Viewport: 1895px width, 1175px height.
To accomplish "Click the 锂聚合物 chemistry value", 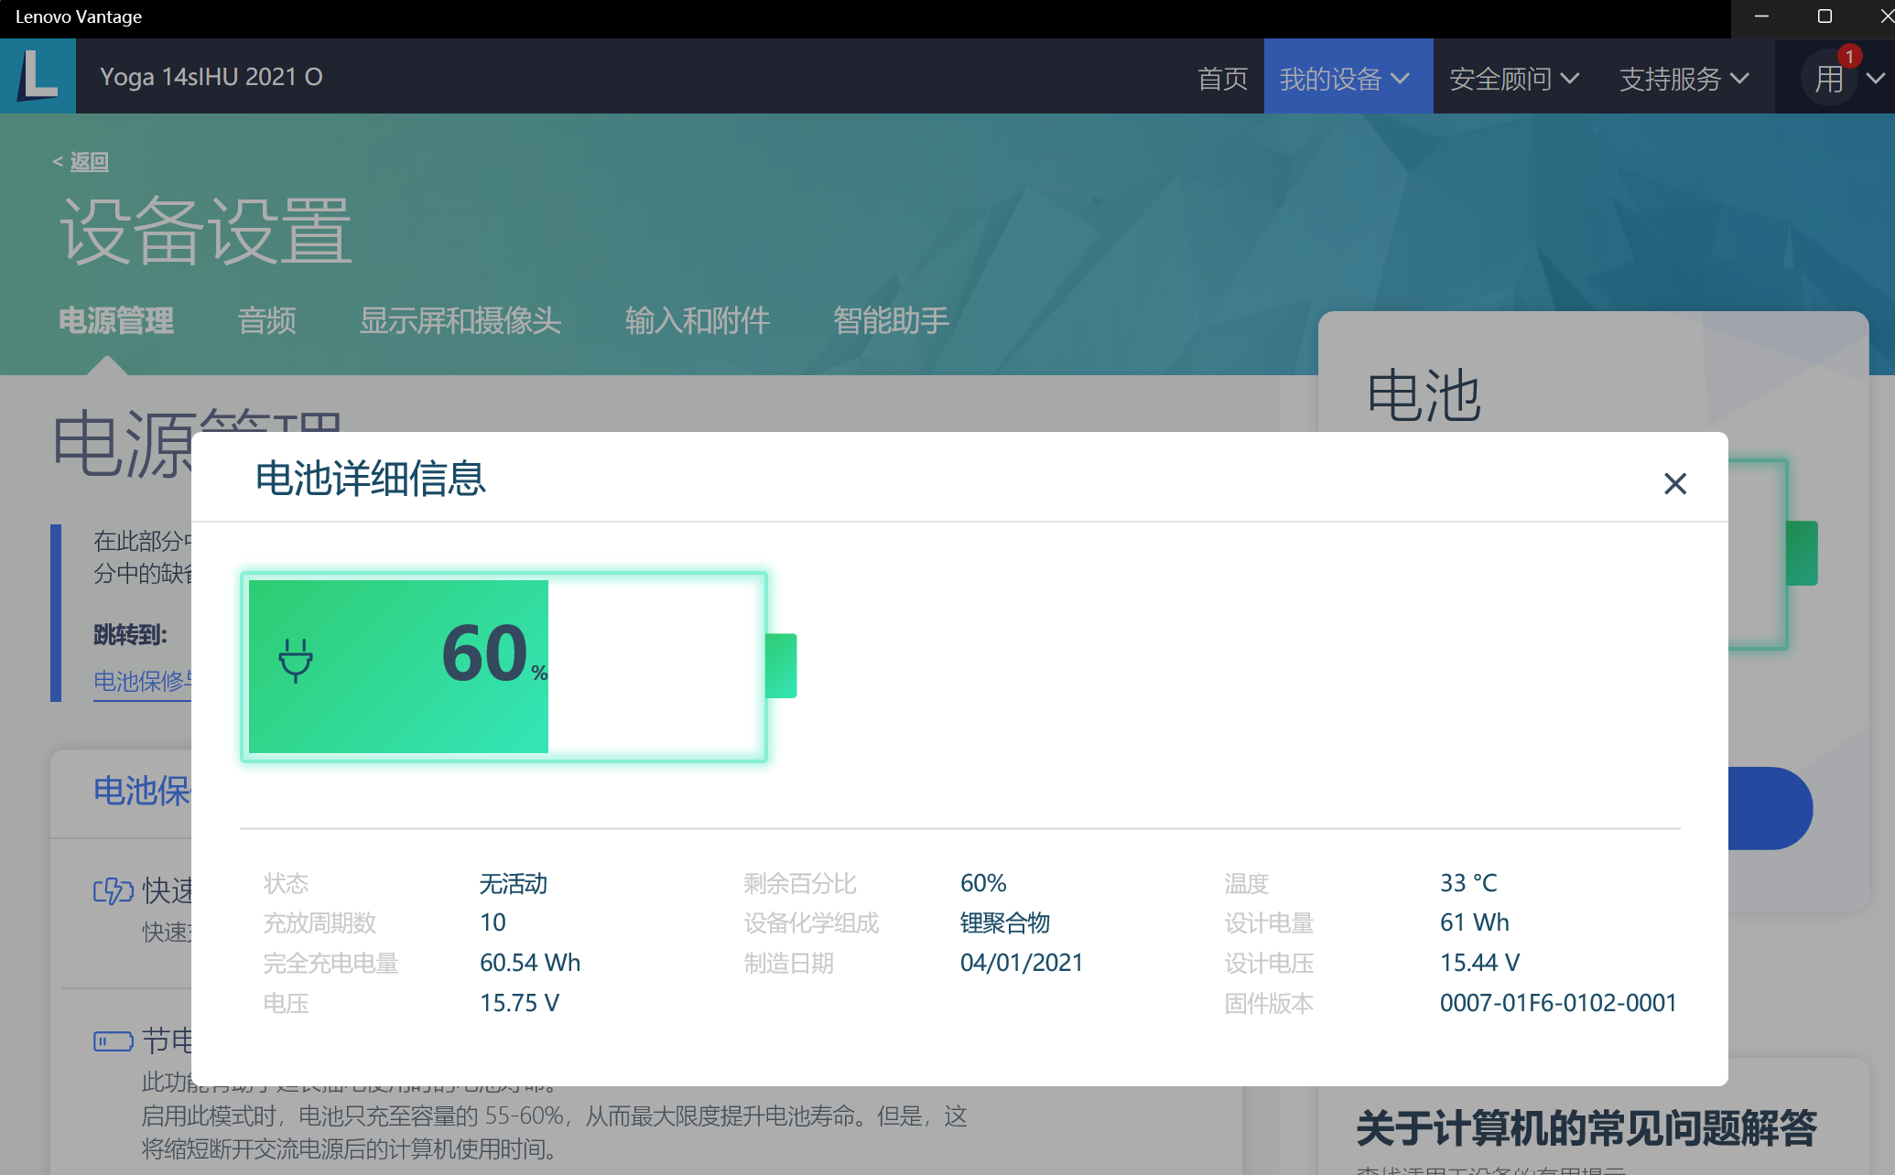I will tap(1004, 922).
